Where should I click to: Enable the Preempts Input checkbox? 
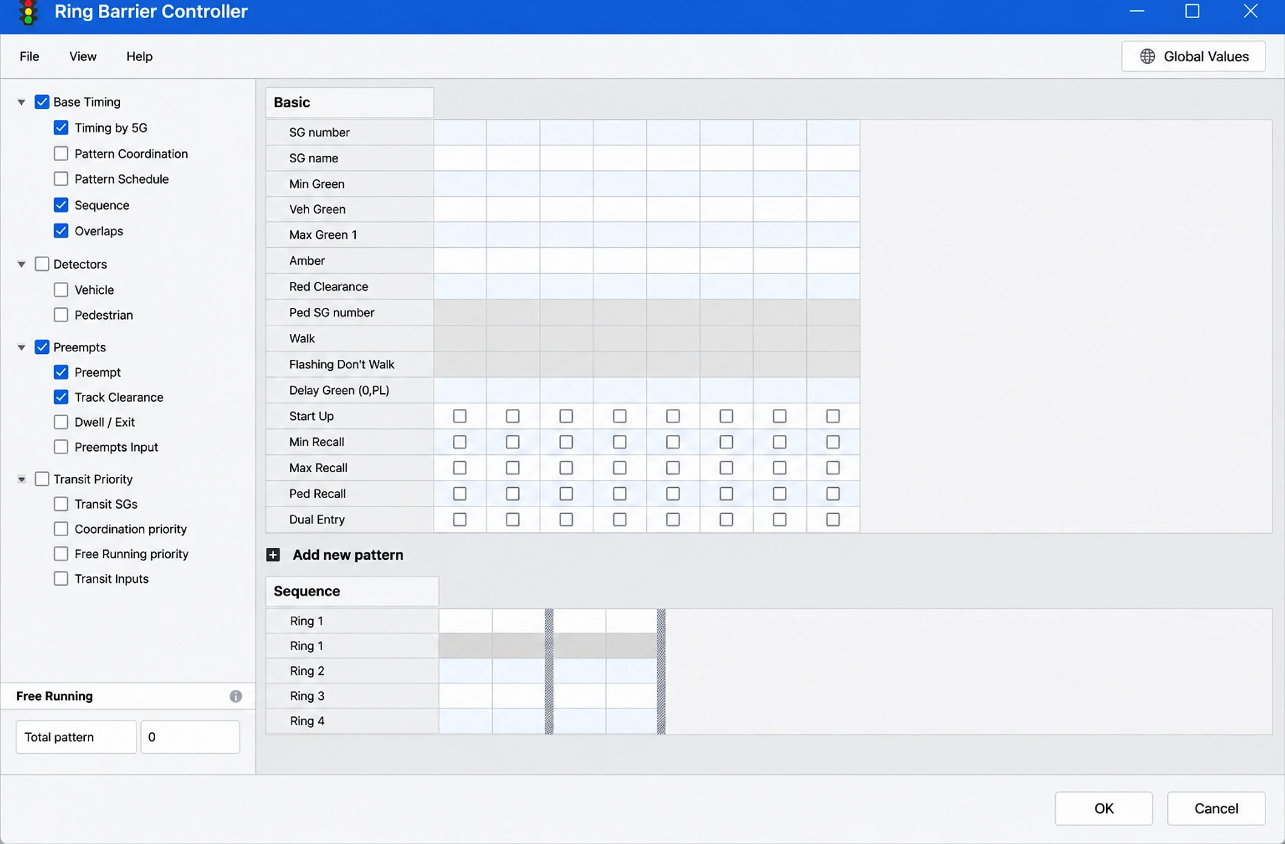61,447
